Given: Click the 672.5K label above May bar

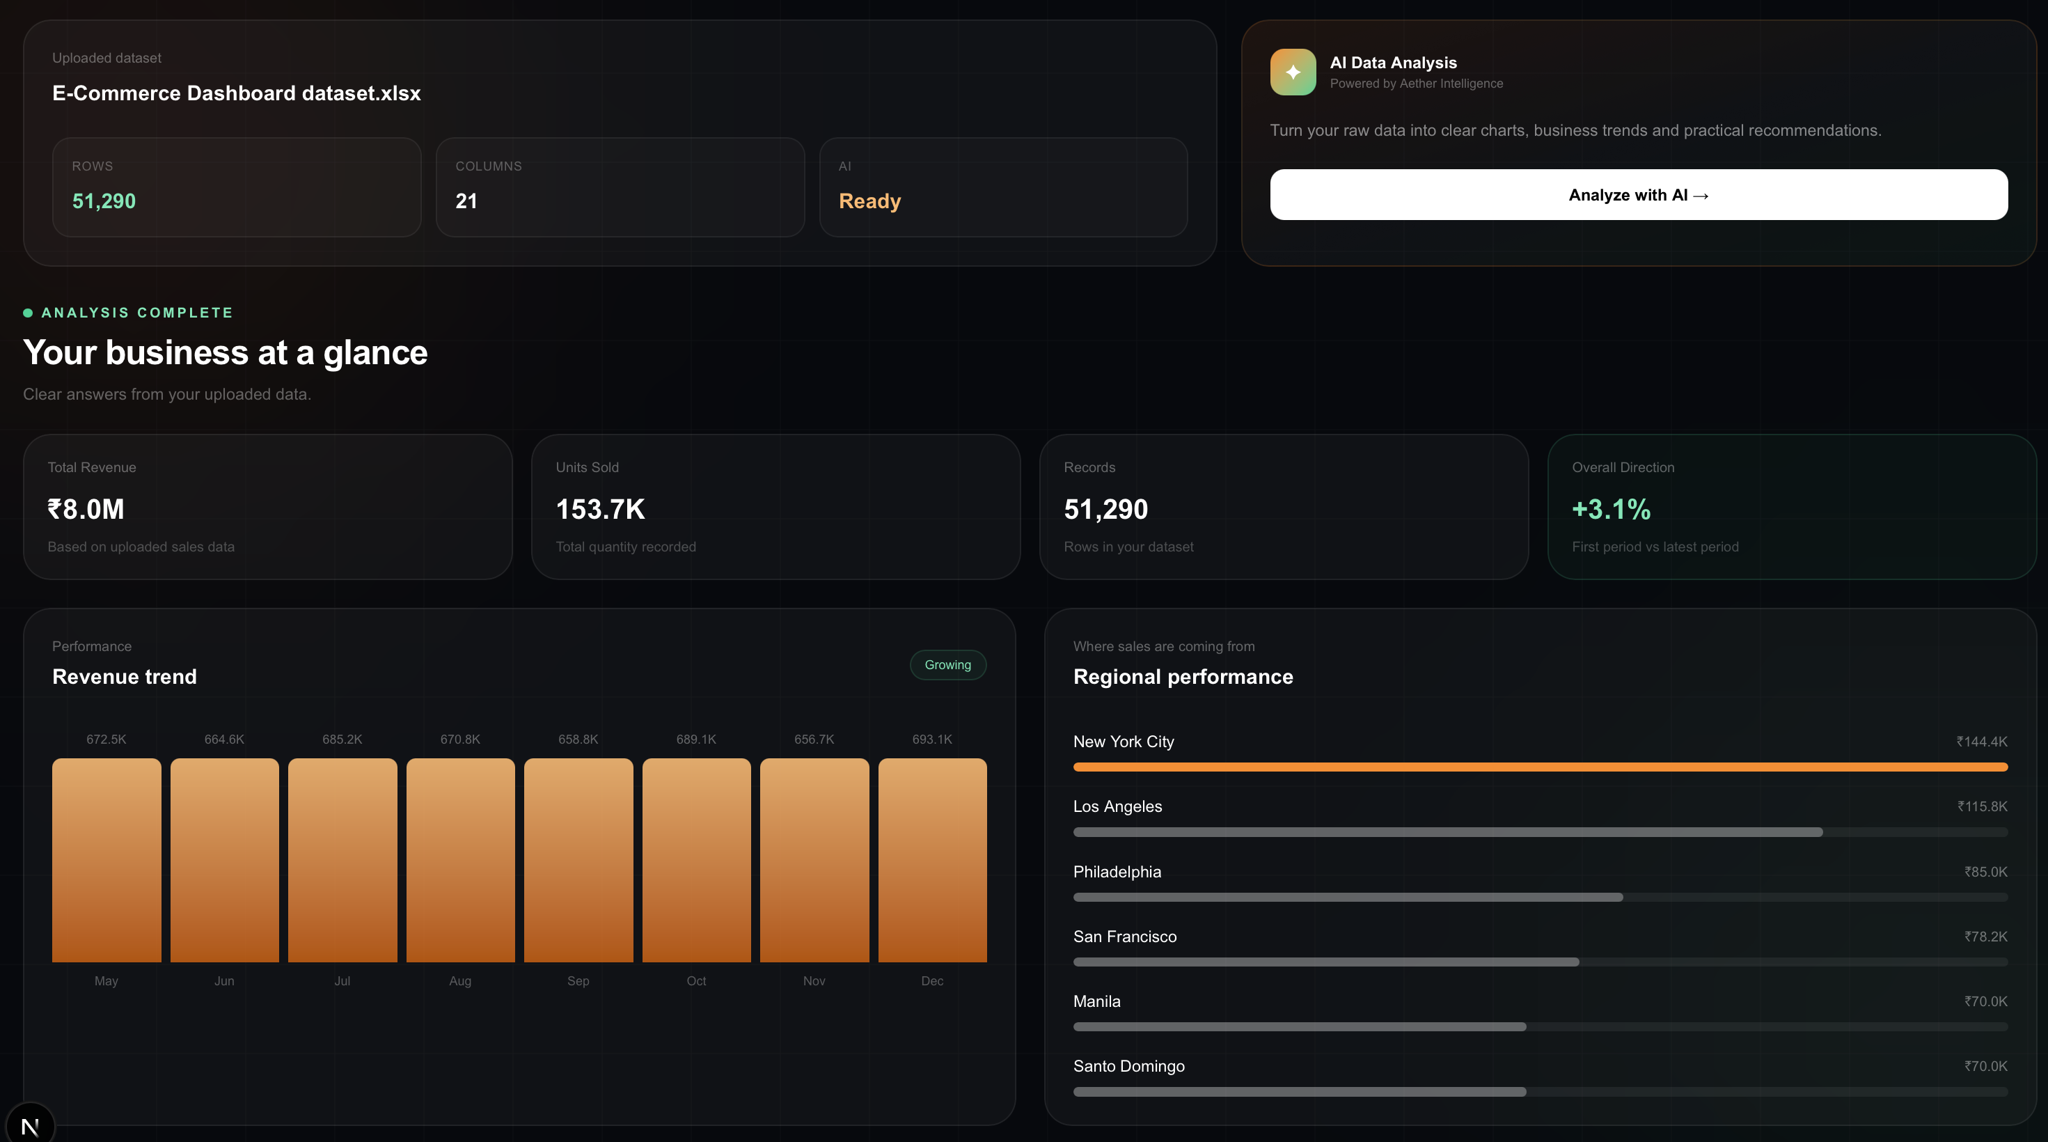Looking at the screenshot, I should pos(107,740).
